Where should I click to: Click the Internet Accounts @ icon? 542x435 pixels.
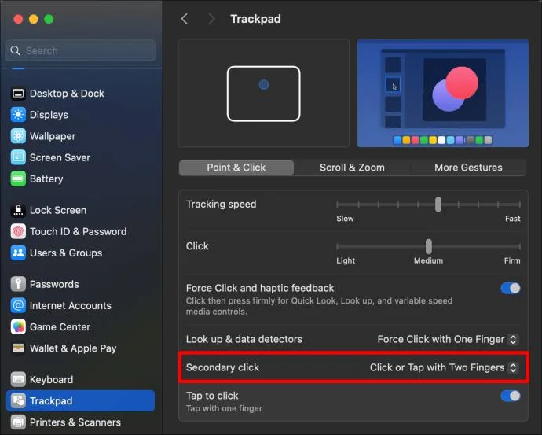tap(18, 305)
